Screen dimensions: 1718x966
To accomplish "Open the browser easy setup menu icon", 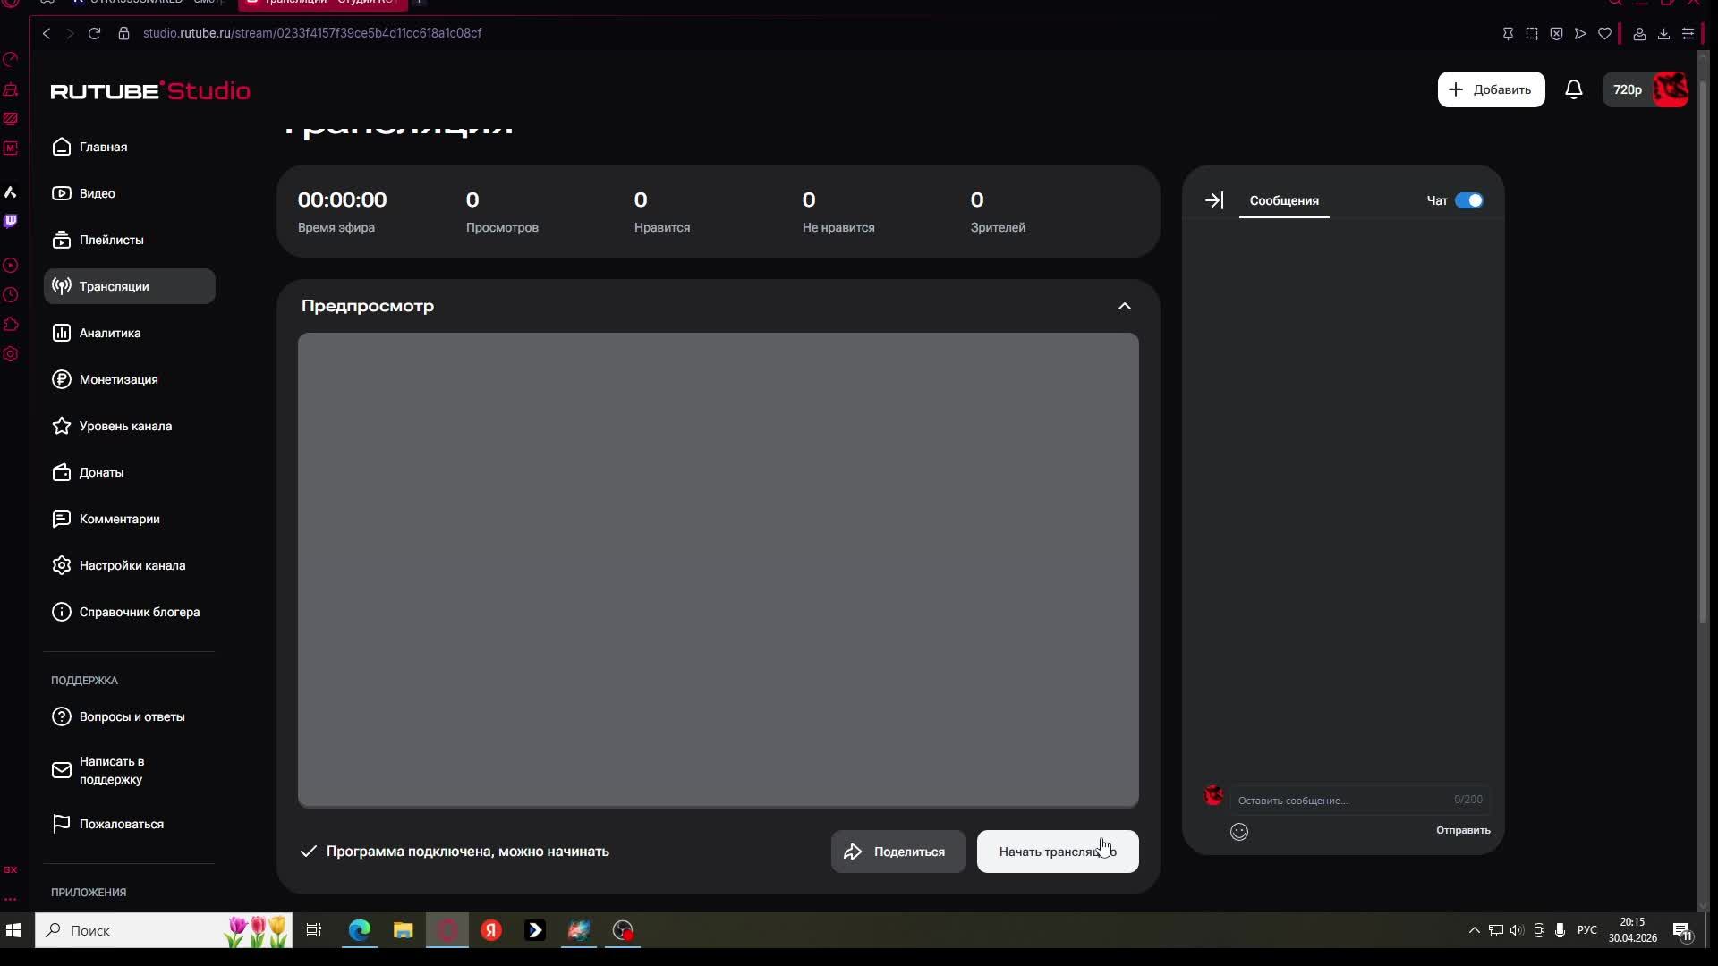I will pos(1688,33).
